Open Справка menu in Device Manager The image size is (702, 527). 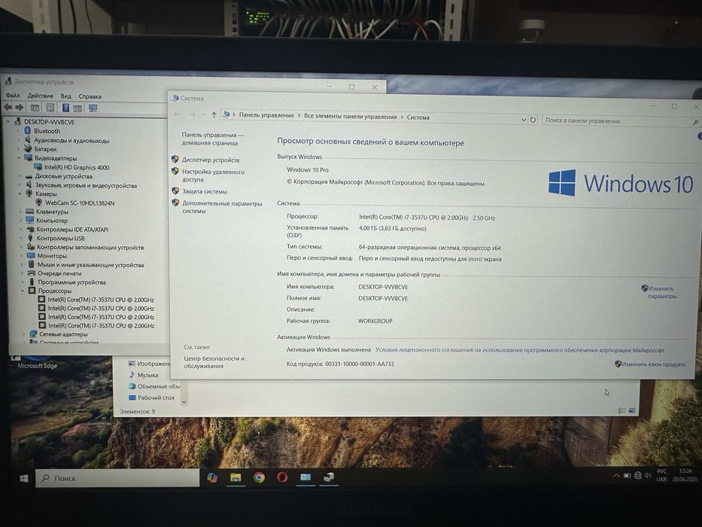[x=90, y=96]
